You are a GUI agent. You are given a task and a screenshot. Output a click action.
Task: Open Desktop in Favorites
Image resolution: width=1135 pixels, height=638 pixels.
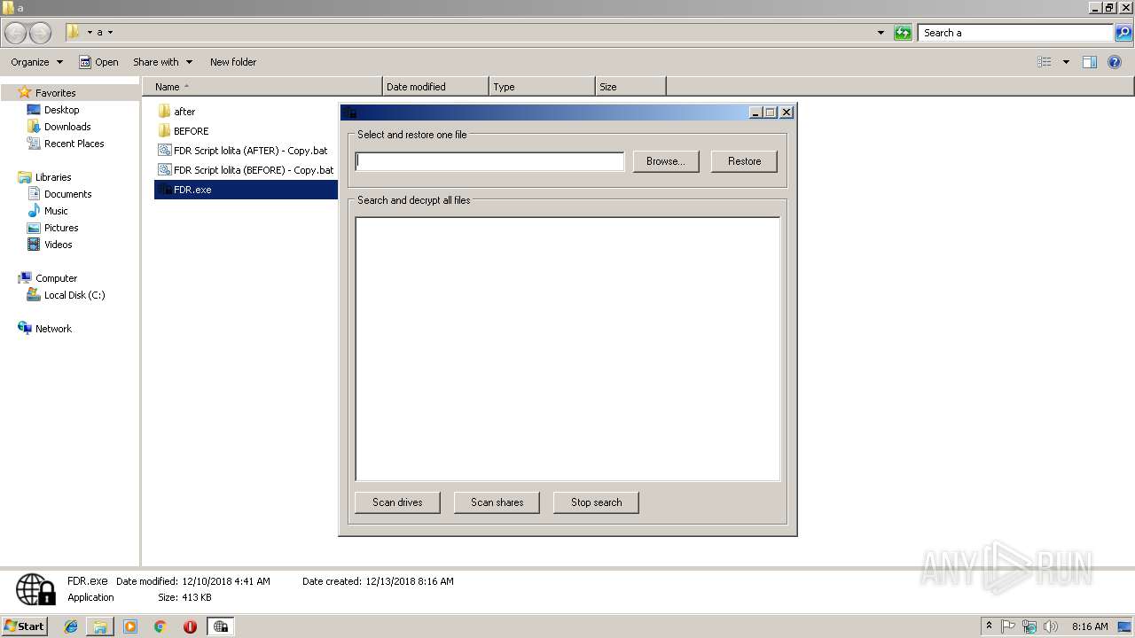pos(61,110)
